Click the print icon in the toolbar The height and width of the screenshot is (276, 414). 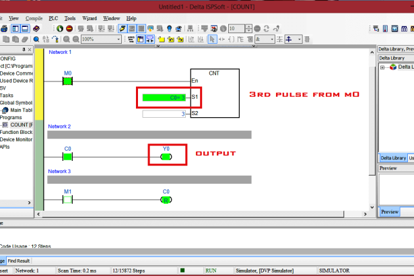coord(3,28)
